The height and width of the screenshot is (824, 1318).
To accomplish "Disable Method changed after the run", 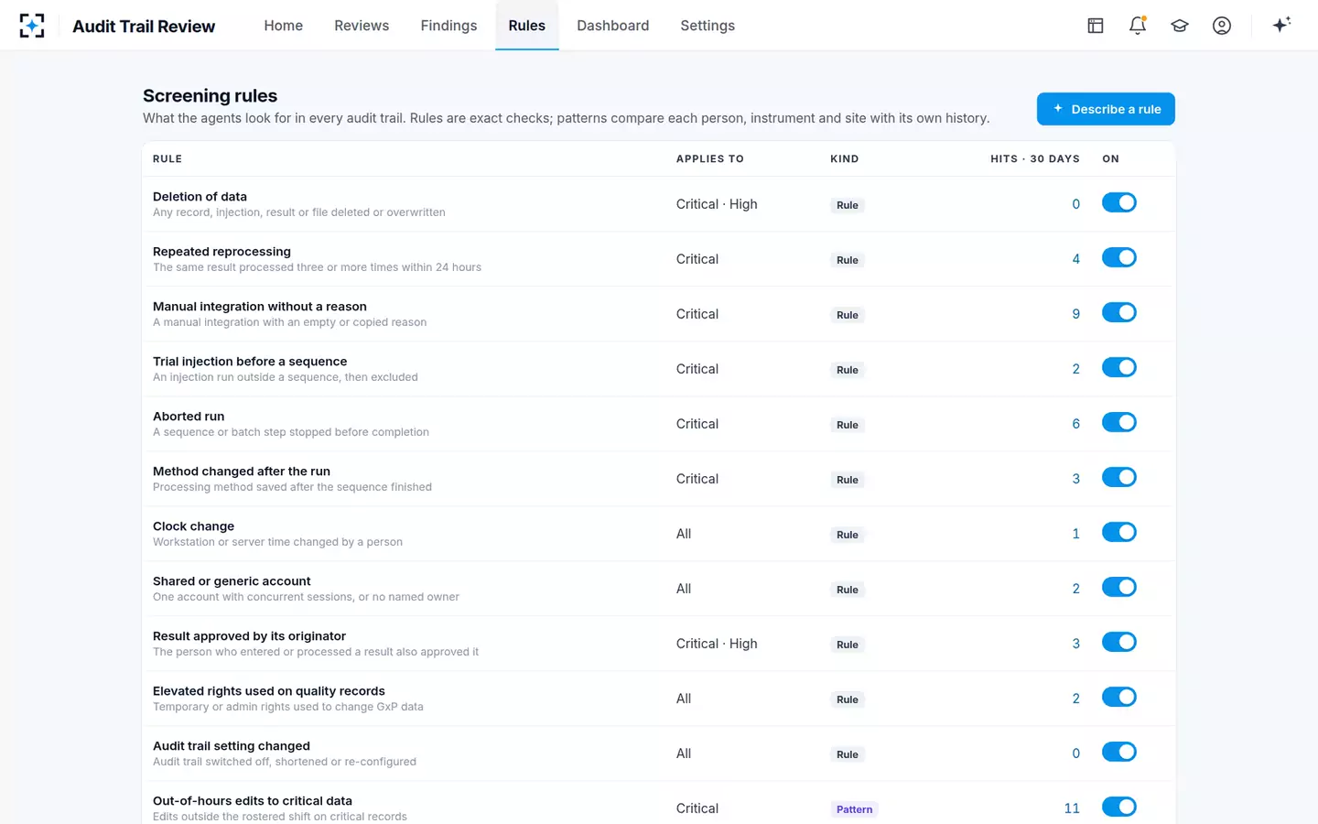I will (x=1118, y=477).
